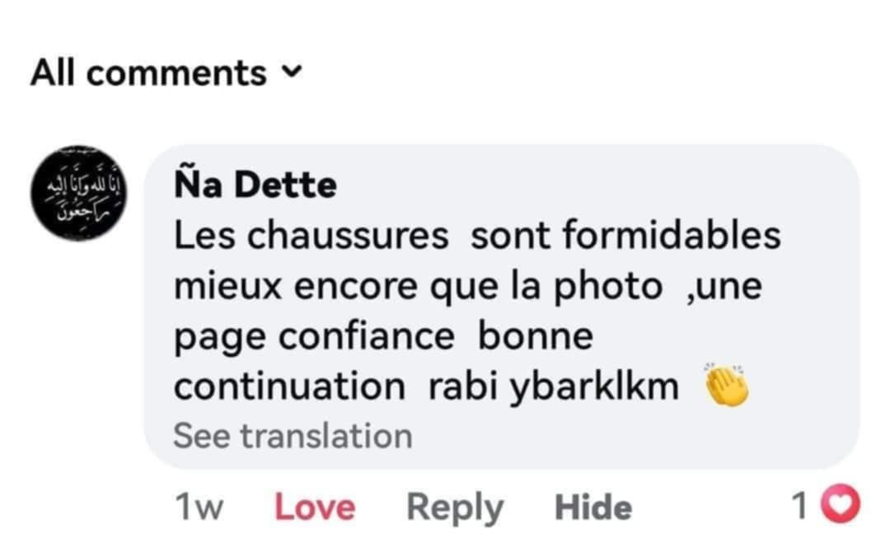
Task: Click See translation under the comment
Action: (293, 436)
